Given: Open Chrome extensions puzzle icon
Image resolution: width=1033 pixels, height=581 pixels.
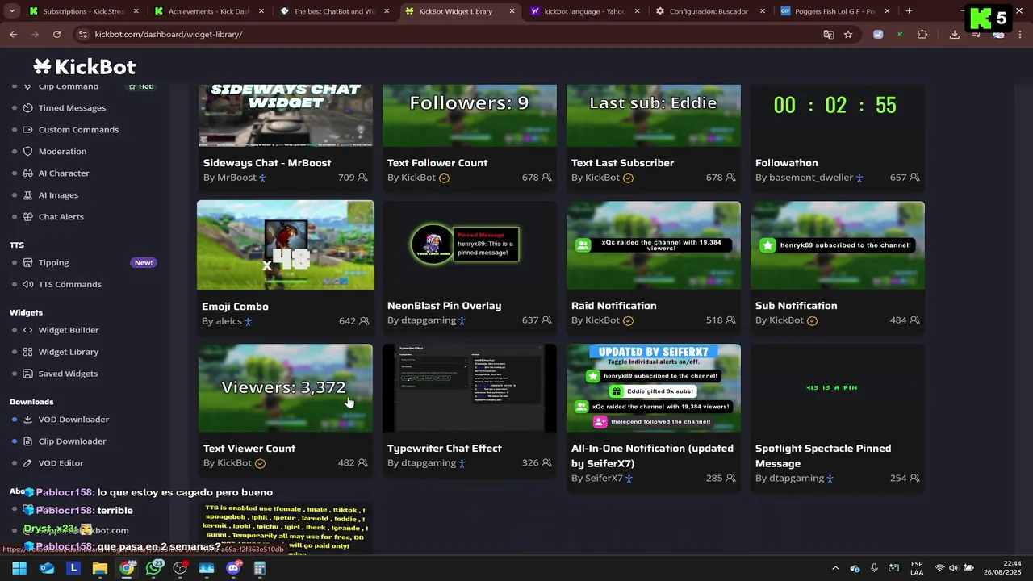Looking at the screenshot, I should (x=922, y=35).
